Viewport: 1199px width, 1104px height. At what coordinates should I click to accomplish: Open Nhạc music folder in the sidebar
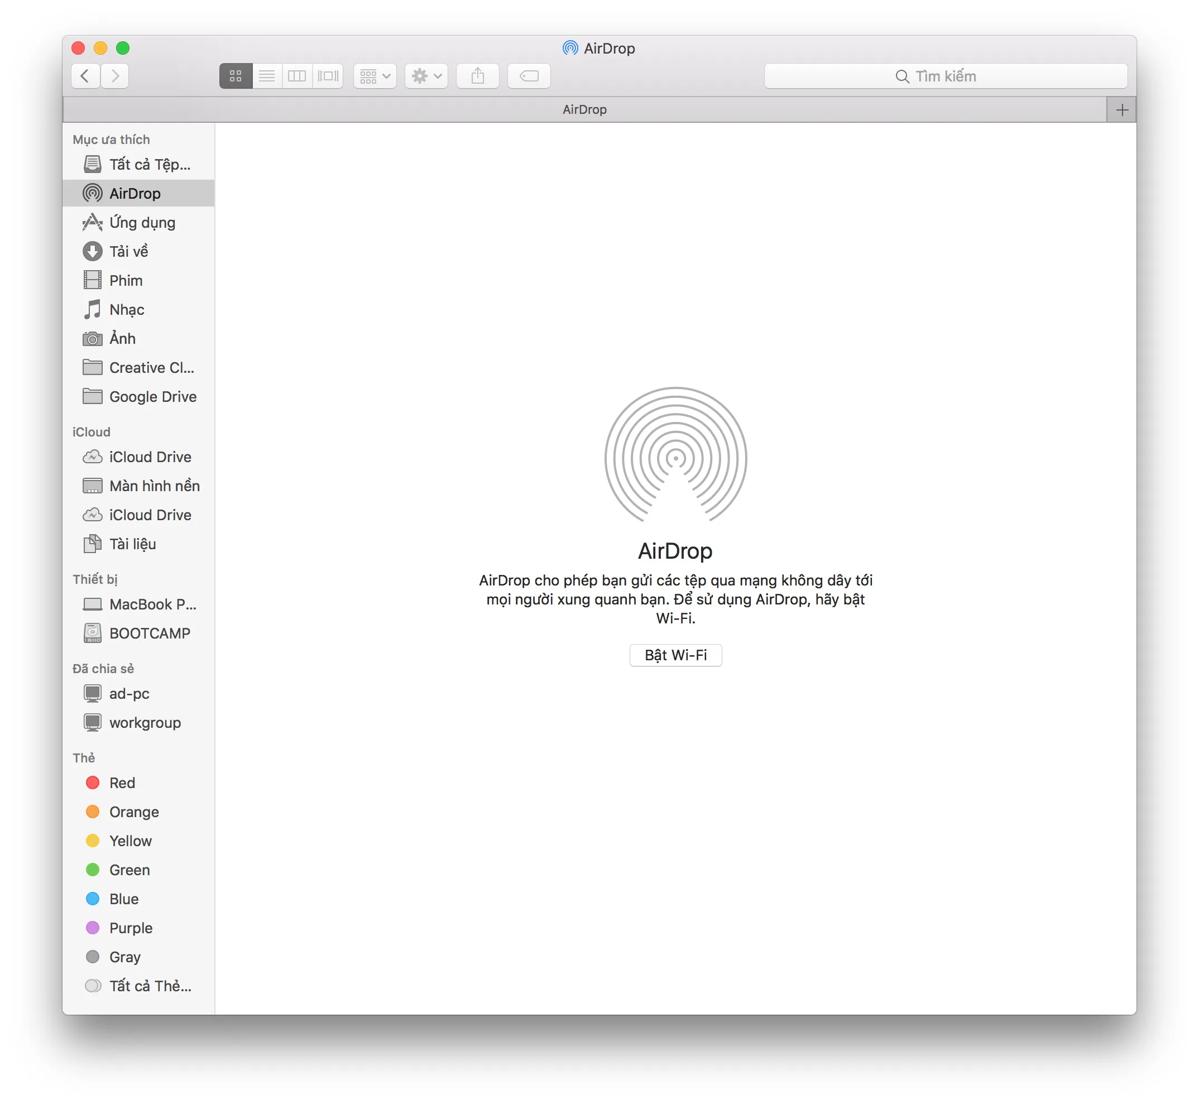138,309
